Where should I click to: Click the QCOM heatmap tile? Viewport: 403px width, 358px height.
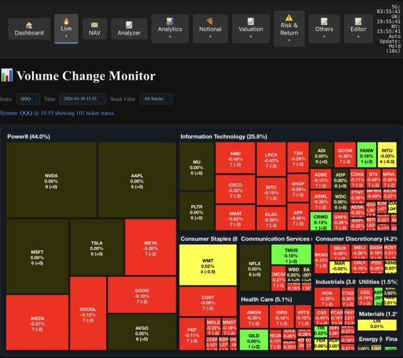click(x=345, y=155)
